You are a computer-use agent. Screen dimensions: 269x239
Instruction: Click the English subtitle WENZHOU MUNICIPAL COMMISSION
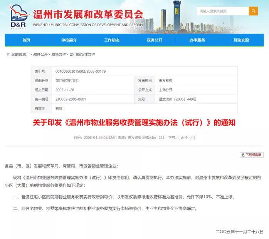coord(88,25)
